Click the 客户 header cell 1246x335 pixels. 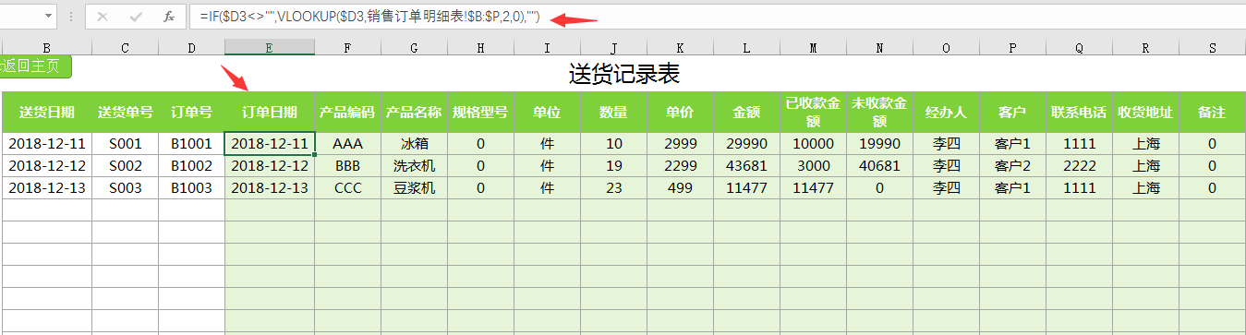[x=1012, y=112]
